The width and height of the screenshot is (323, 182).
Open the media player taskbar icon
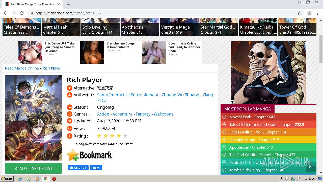click(37, 179)
